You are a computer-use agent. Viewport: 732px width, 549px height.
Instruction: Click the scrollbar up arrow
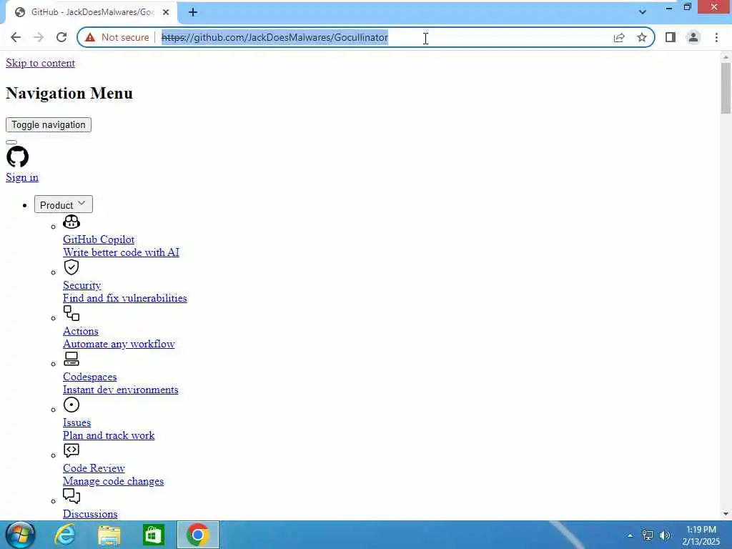pos(726,57)
